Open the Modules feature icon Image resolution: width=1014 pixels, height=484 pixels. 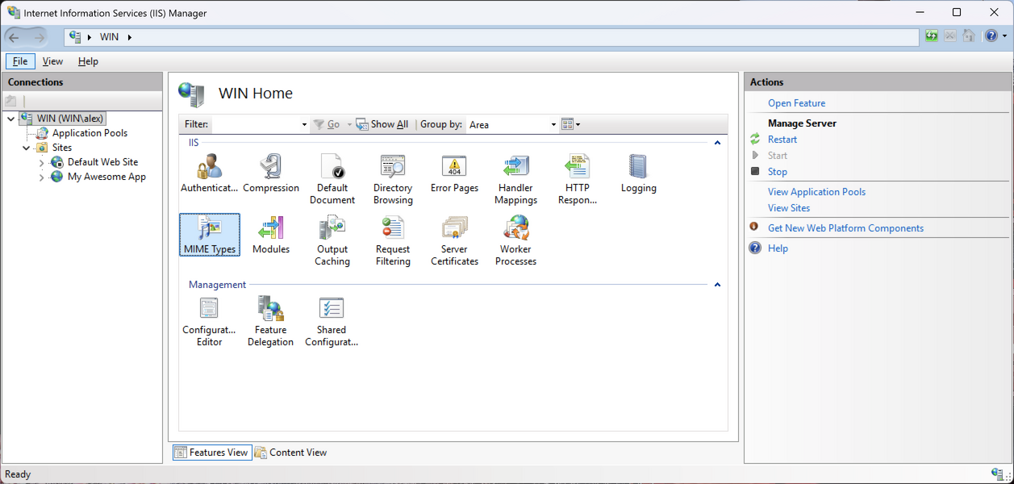coord(271,235)
